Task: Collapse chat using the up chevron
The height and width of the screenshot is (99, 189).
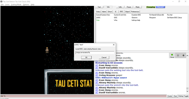Action: 187,56
